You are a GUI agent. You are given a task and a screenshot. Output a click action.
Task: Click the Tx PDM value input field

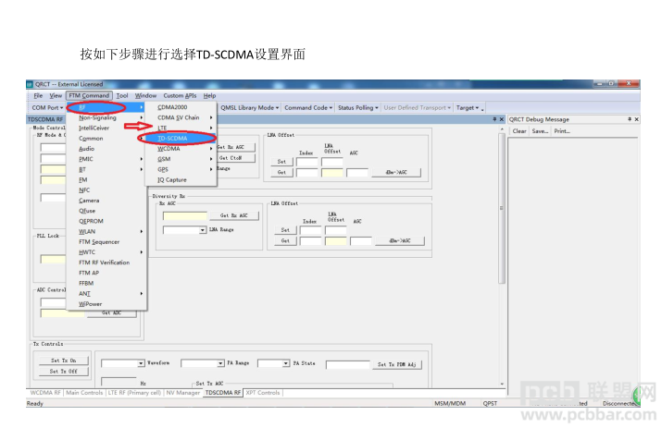click(x=348, y=364)
